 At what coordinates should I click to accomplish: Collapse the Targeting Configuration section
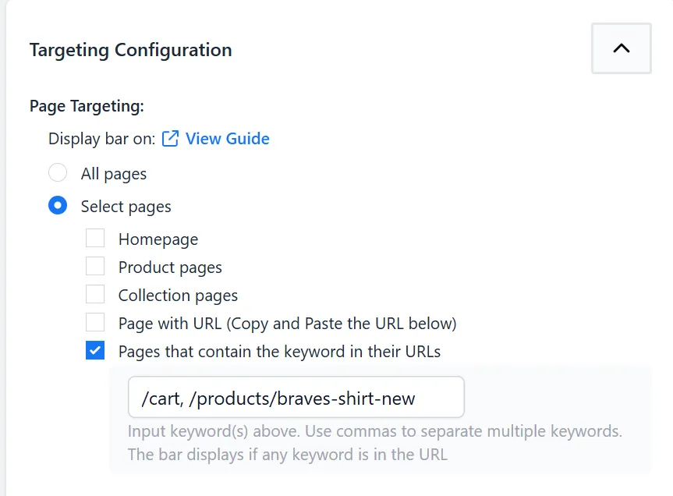(x=621, y=48)
